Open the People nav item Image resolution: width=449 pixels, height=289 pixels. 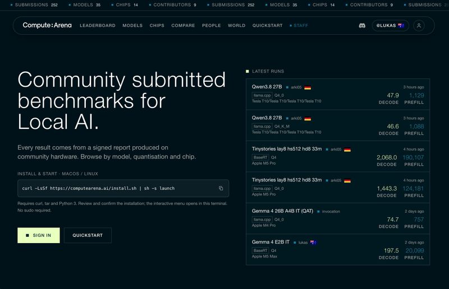[212, 25]
